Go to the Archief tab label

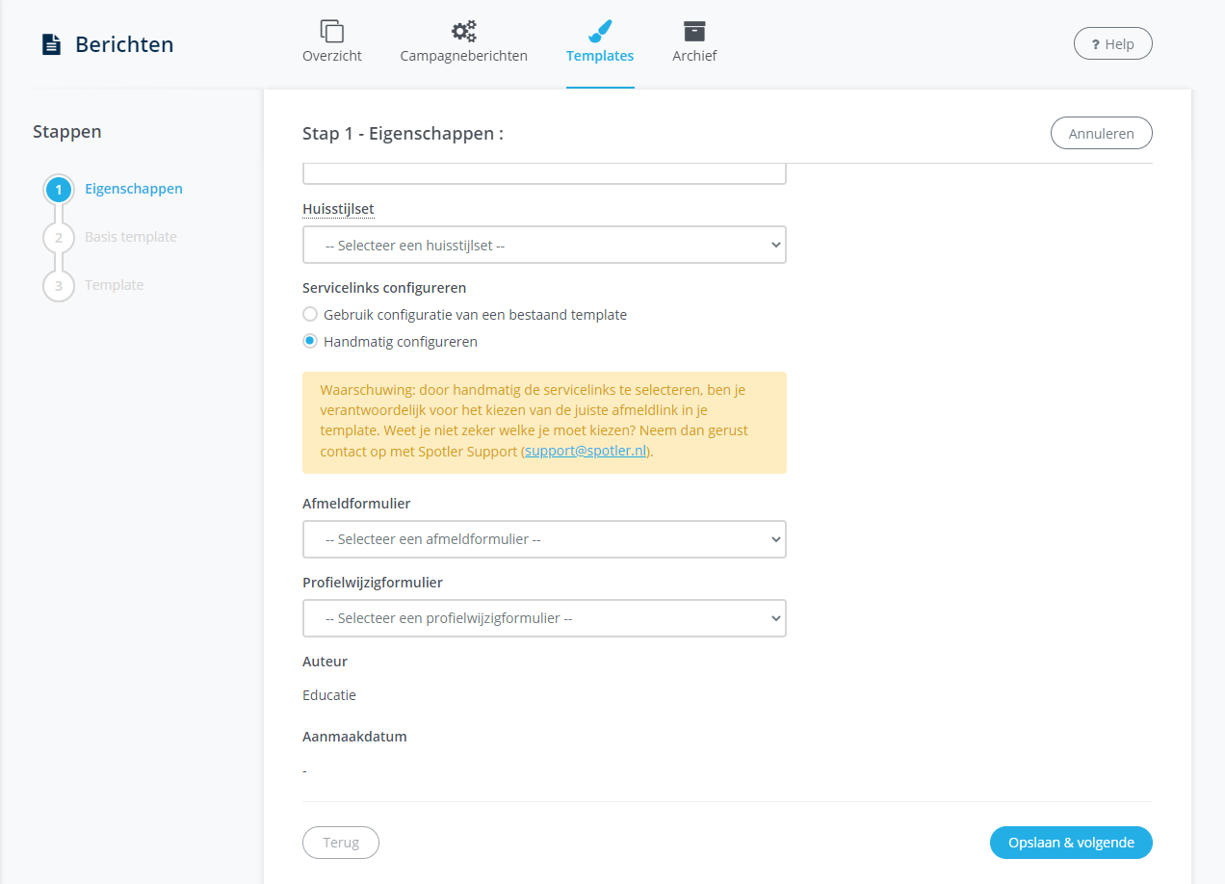(x=693, y=56)
